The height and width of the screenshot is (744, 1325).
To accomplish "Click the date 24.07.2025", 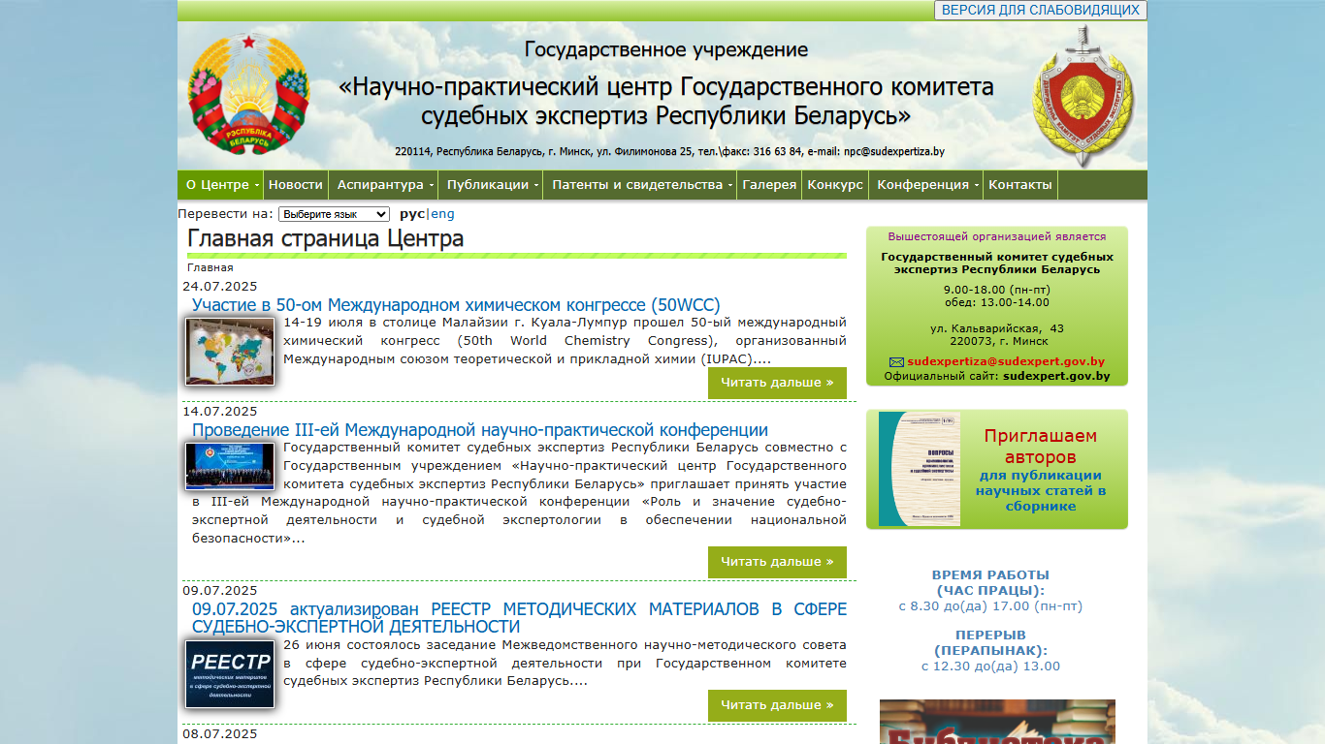I will (220, 286).
